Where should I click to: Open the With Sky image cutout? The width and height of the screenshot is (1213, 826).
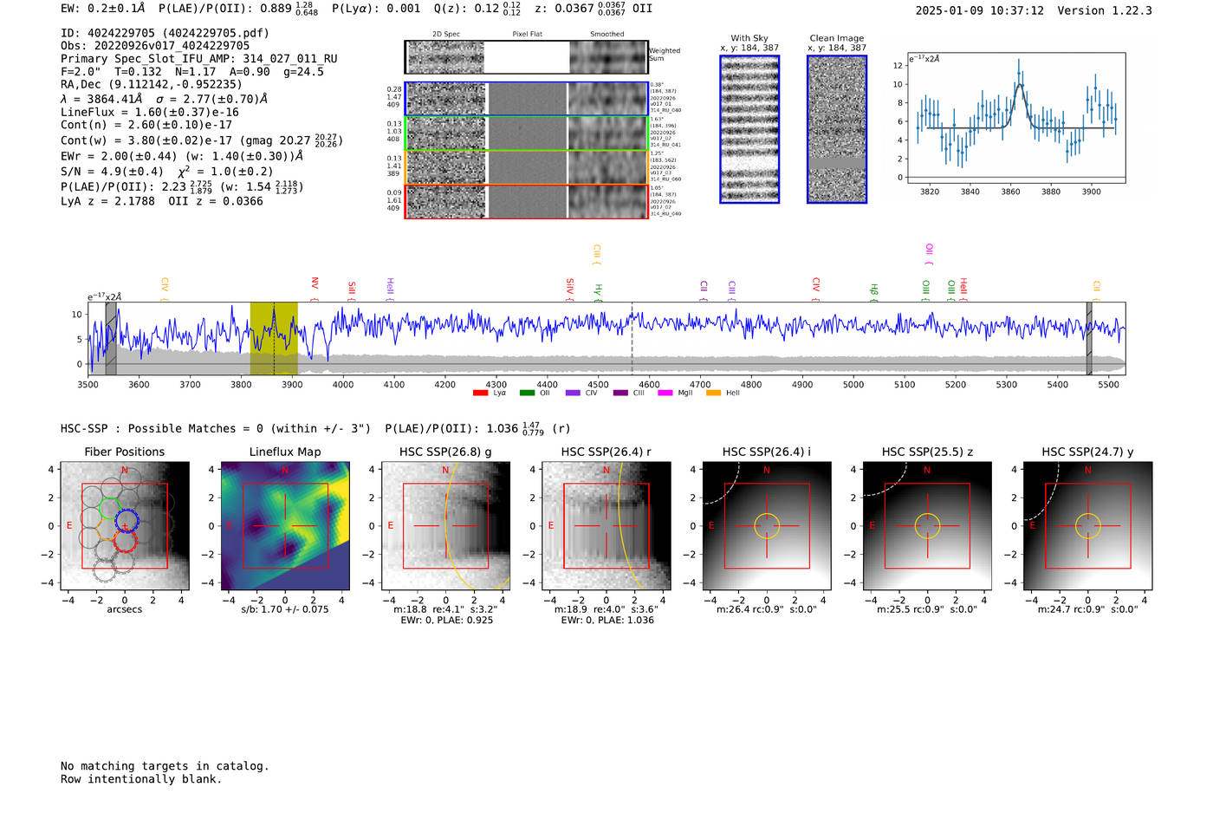[749, 129]
